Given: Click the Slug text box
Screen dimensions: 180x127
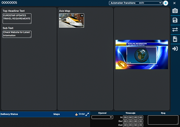Looking at the screenshot, I should point(163,120).
